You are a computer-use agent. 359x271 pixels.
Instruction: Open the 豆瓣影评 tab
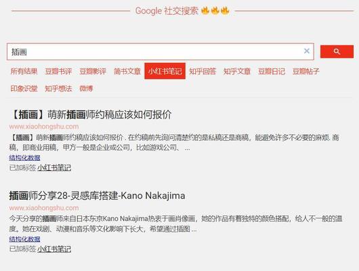[93, 71]
